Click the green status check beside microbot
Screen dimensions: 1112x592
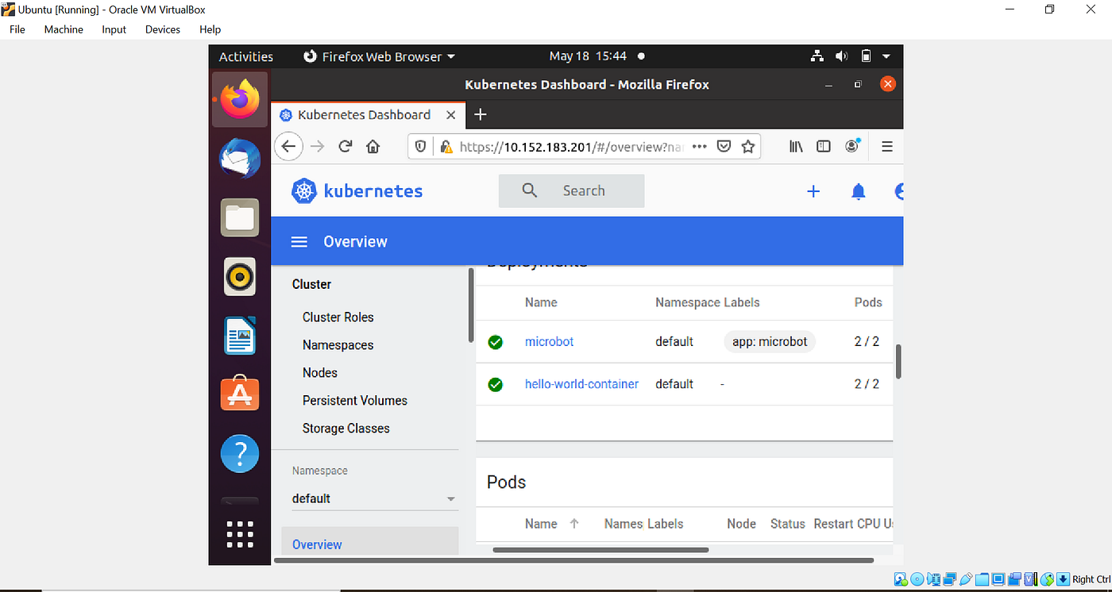coord(495,341)
